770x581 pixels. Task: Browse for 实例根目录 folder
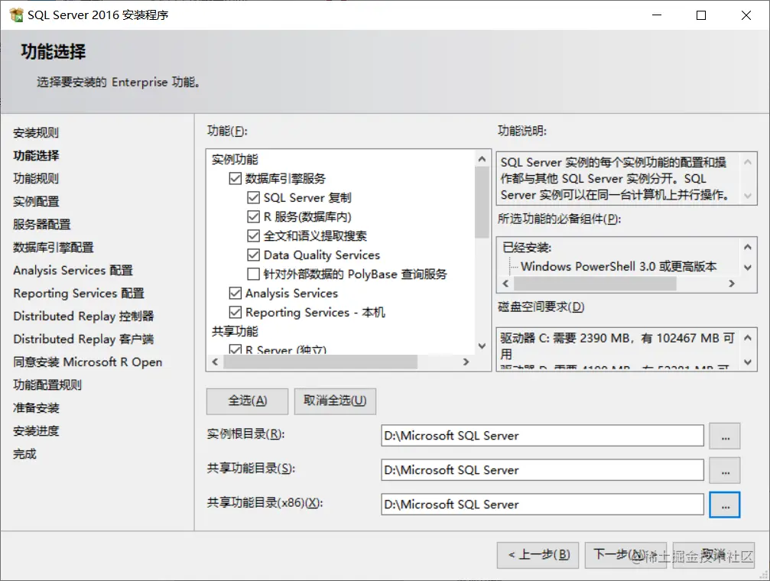(725, 436)
